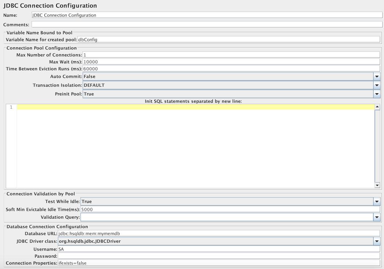
Task: Click the Database URL field
Action: click(219, 233)
